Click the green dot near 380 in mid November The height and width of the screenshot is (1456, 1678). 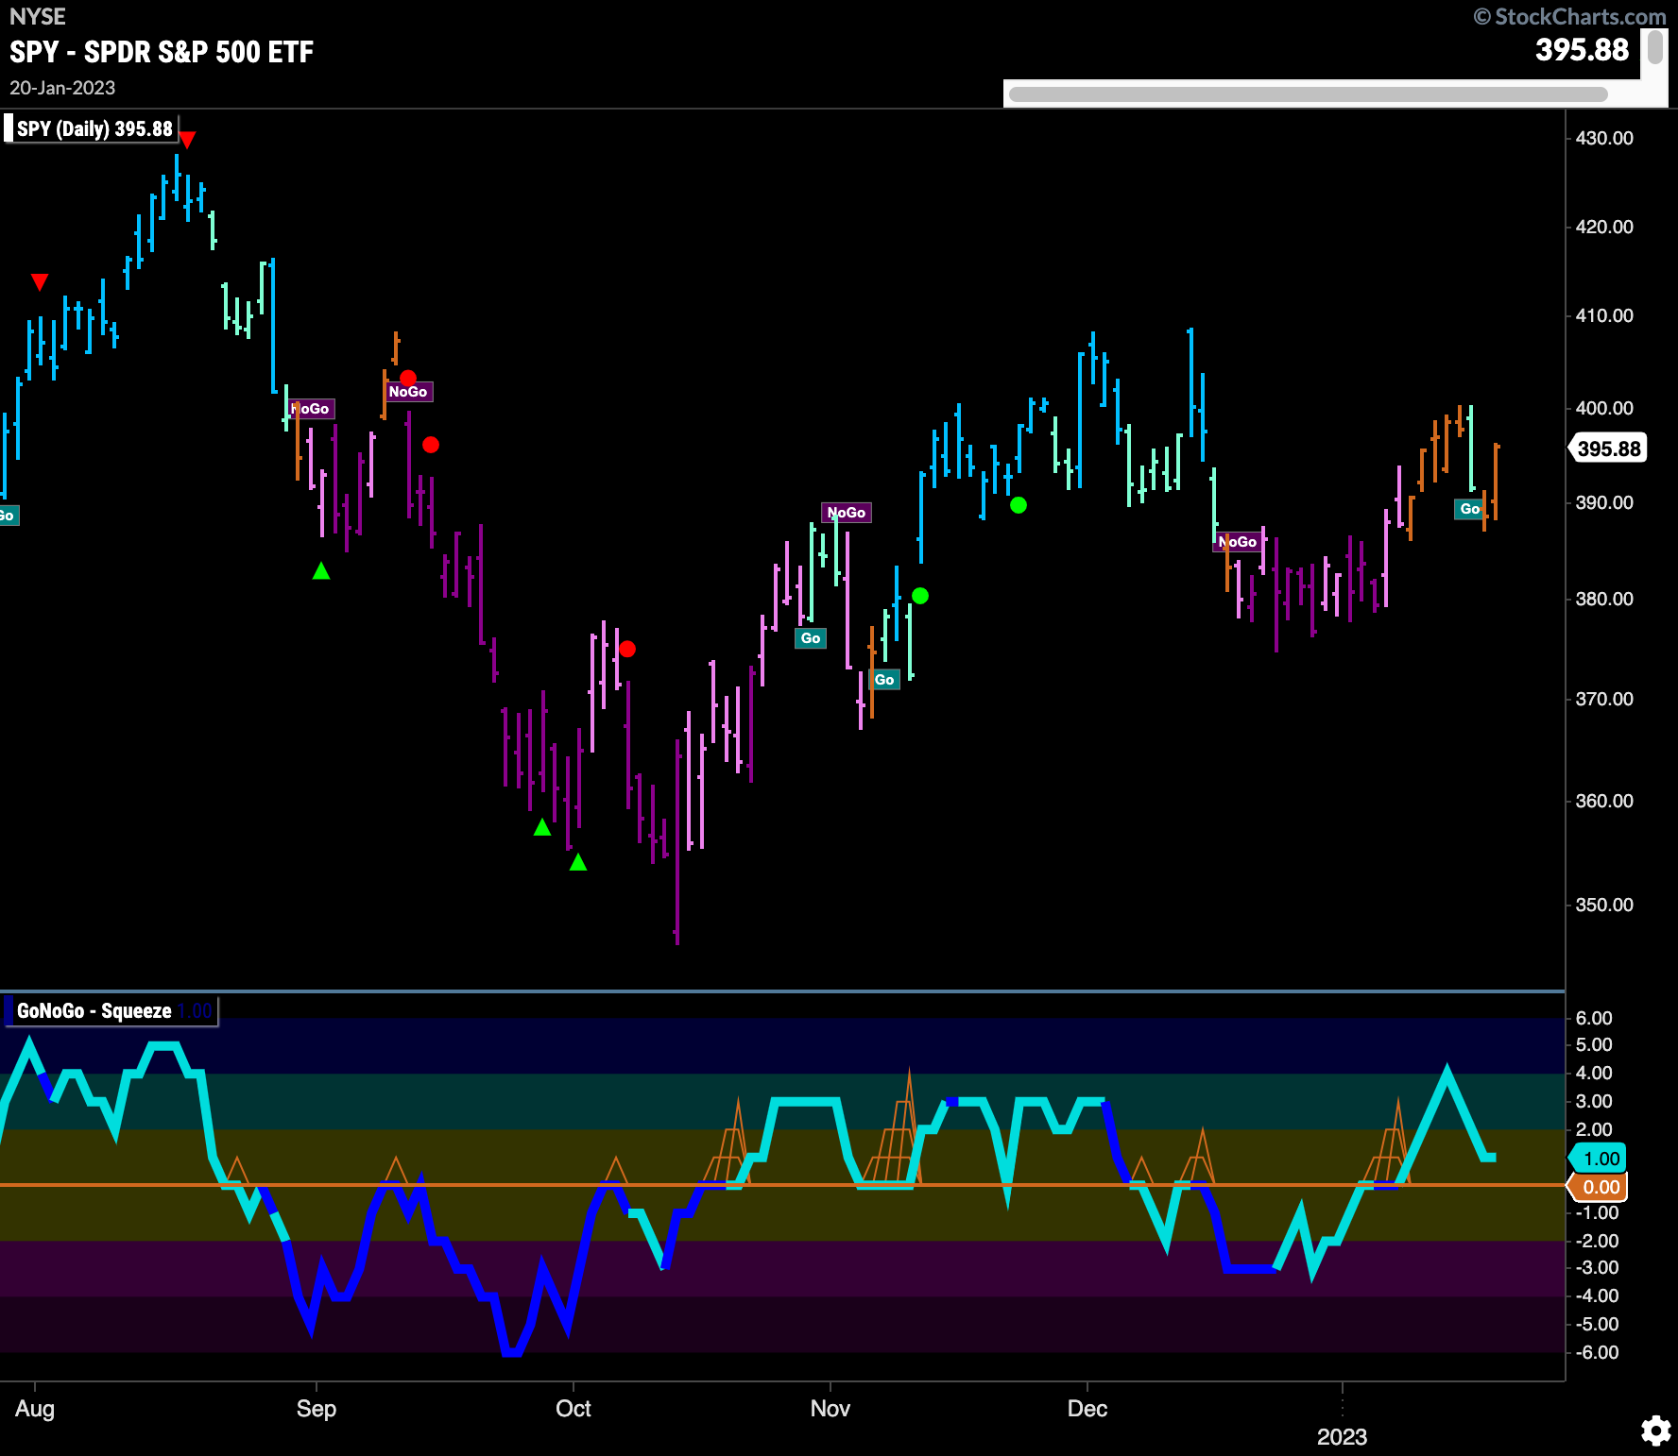[920, 596]
